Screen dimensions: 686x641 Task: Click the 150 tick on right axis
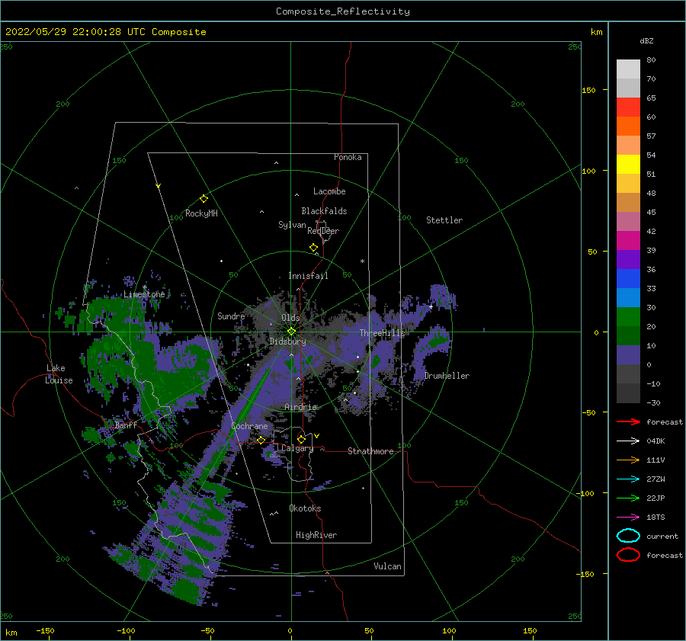point(588,90)
